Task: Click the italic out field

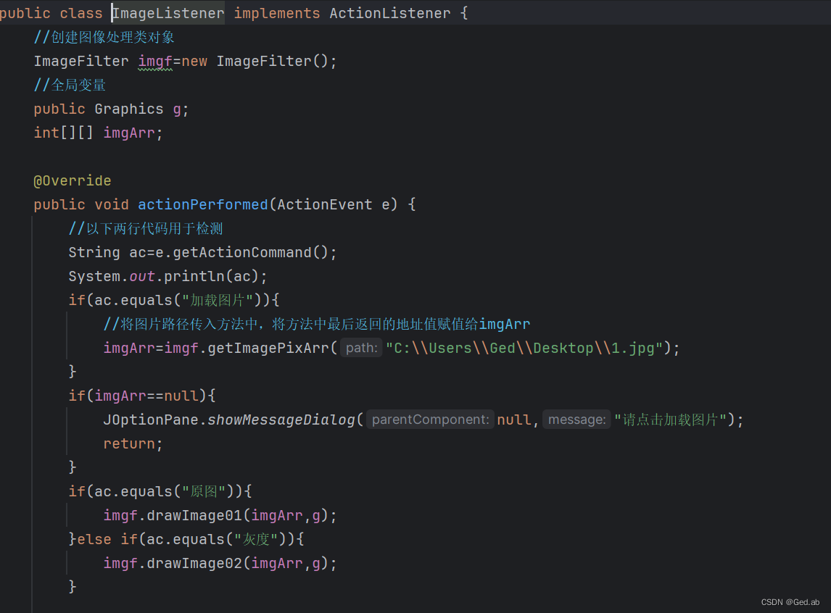Action: (x=142, y=276)
